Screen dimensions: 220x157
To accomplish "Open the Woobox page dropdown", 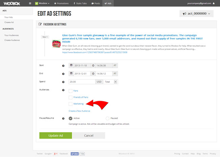I will (x=42, y=3).
